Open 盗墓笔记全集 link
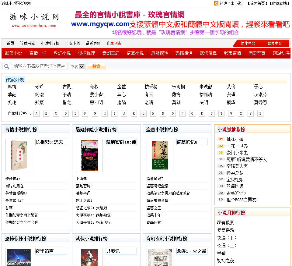The height and width of the screenshot is (266, 292). 157,186
